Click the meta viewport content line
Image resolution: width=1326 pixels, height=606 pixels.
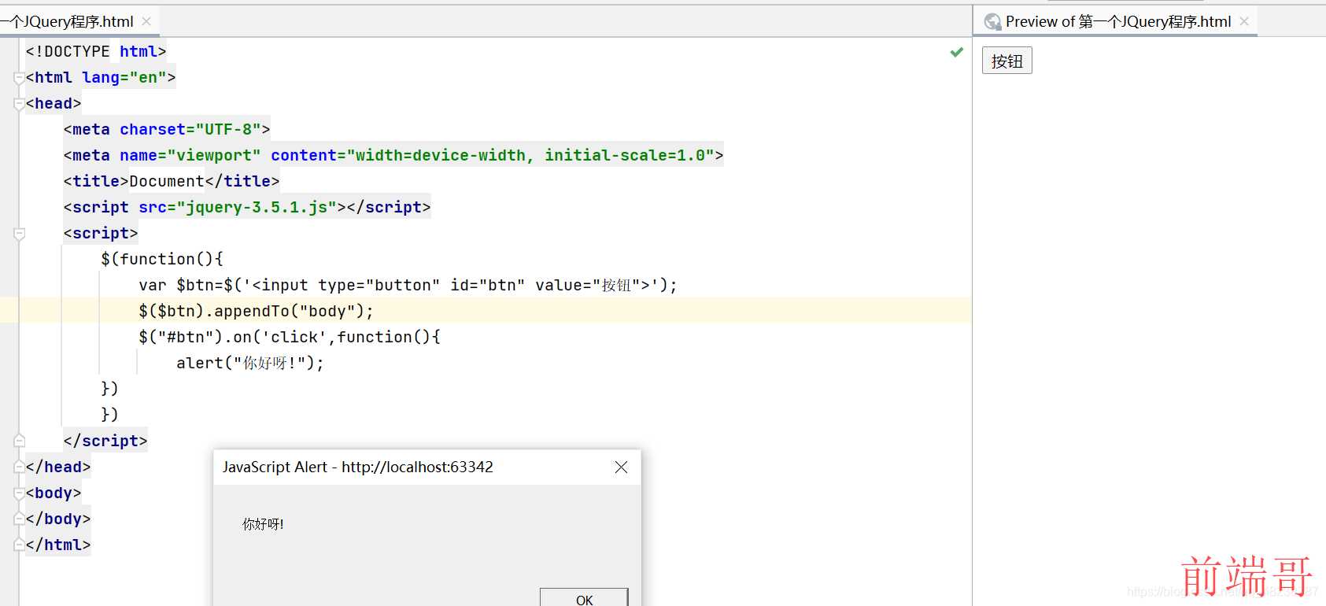(393, 155)
